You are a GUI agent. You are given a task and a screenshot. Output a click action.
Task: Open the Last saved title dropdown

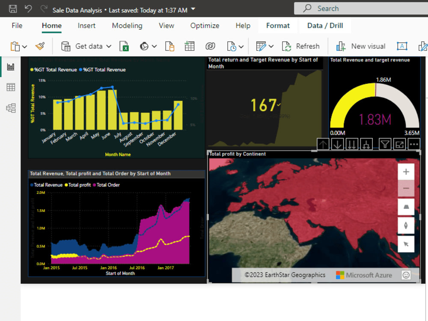(192, 8)
